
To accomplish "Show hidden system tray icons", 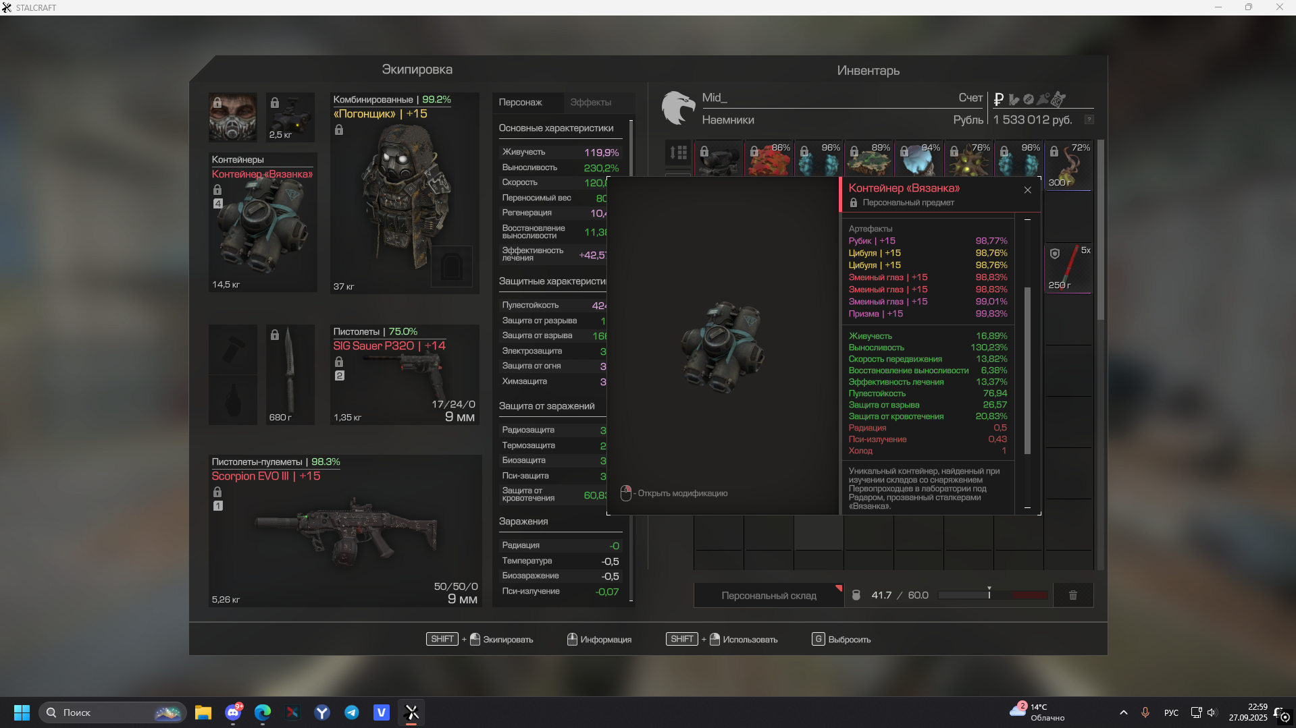I will click(1123, 712).
